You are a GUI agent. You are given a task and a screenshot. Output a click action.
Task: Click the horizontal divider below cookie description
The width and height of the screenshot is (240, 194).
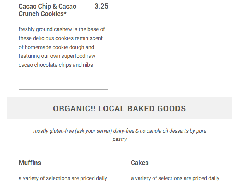63,89
